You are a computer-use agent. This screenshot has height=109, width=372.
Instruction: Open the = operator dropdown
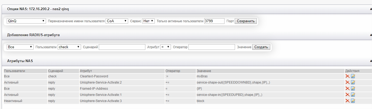[x=165, y=47]
